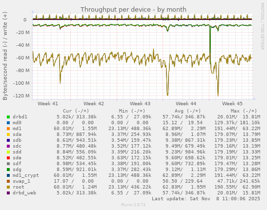Select the sdg device label
This screenshot has height=210, width=267.
coord(17,170)
